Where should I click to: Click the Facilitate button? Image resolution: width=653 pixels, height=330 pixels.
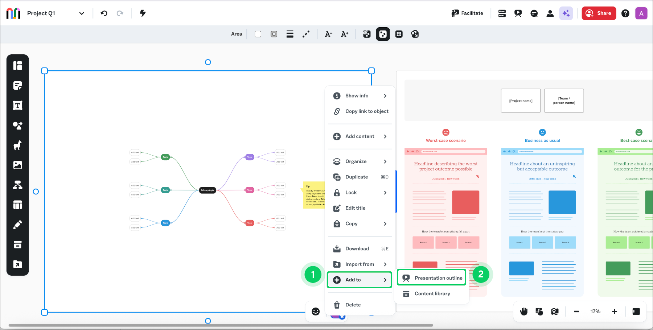(467, 13)
